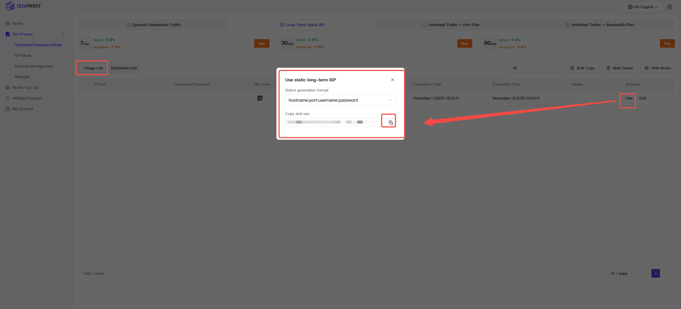The height and width of the screenshot is (309, 681).
Task: Tick the checkbox on the first proxy row
Action: click(84, 98)
